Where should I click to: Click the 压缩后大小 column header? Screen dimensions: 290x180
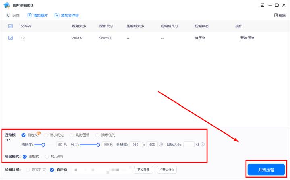135,26
